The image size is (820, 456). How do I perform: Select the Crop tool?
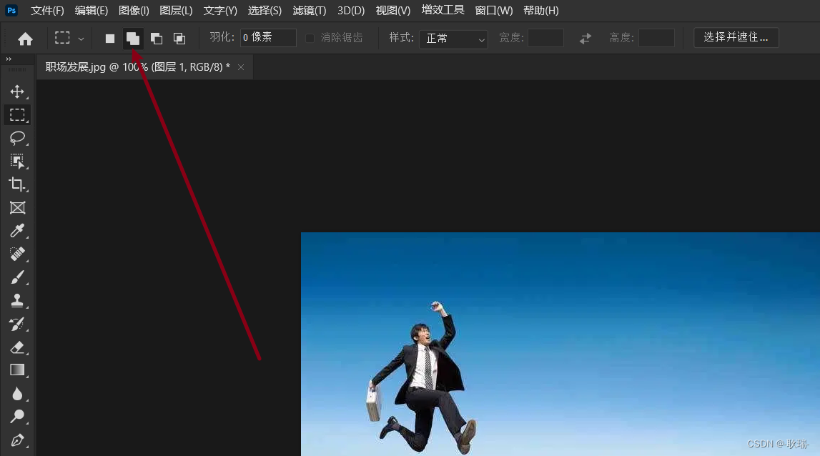click(x=17, y=184)
